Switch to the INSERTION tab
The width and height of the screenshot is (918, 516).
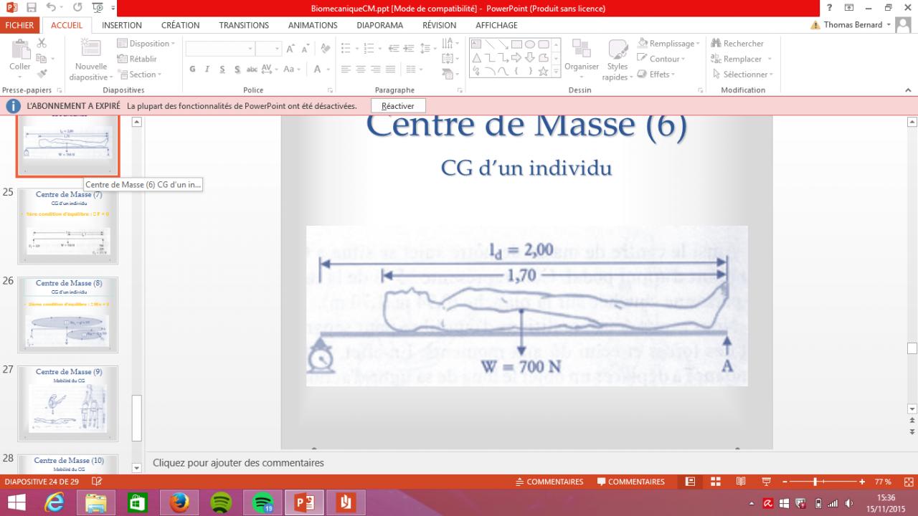tap(122, 25)
